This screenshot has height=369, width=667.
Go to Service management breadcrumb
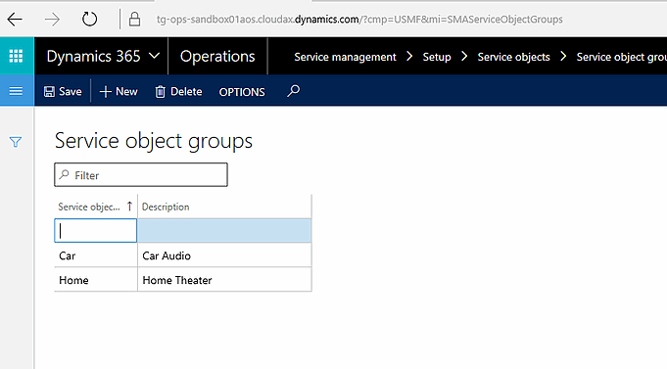point(345,57)
